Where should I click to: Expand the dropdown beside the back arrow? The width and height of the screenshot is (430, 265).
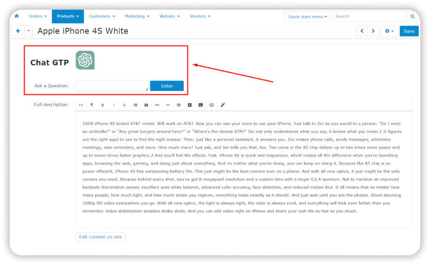pyautogui.click(x=29, y=31)
